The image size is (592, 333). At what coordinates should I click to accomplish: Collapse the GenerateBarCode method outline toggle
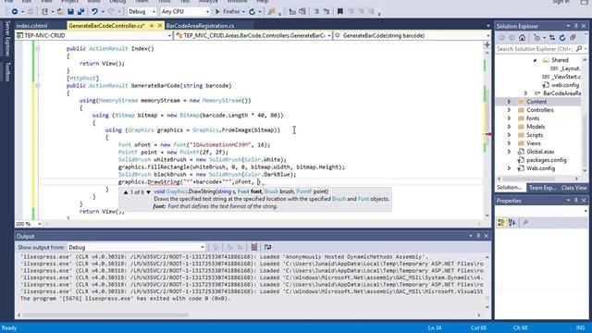(37, 86)
